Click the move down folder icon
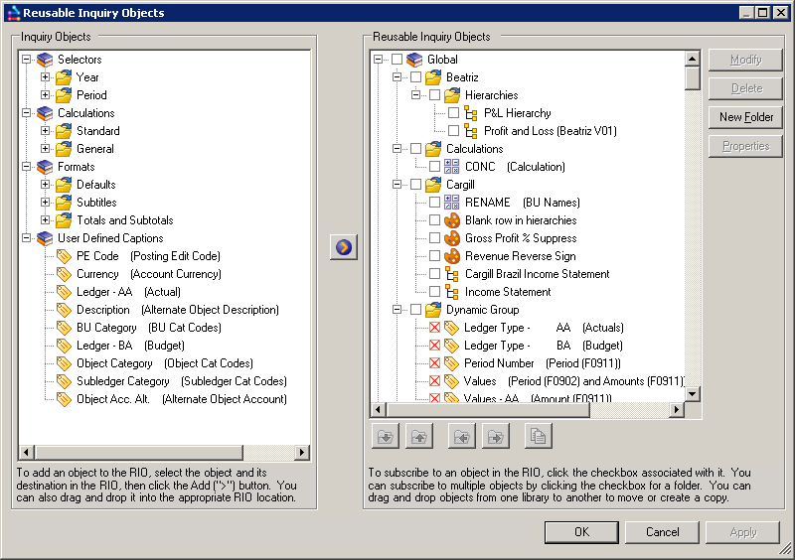 (384, 435)
